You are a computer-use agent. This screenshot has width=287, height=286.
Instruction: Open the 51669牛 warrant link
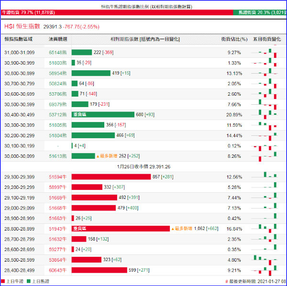(x=58, y=198)
